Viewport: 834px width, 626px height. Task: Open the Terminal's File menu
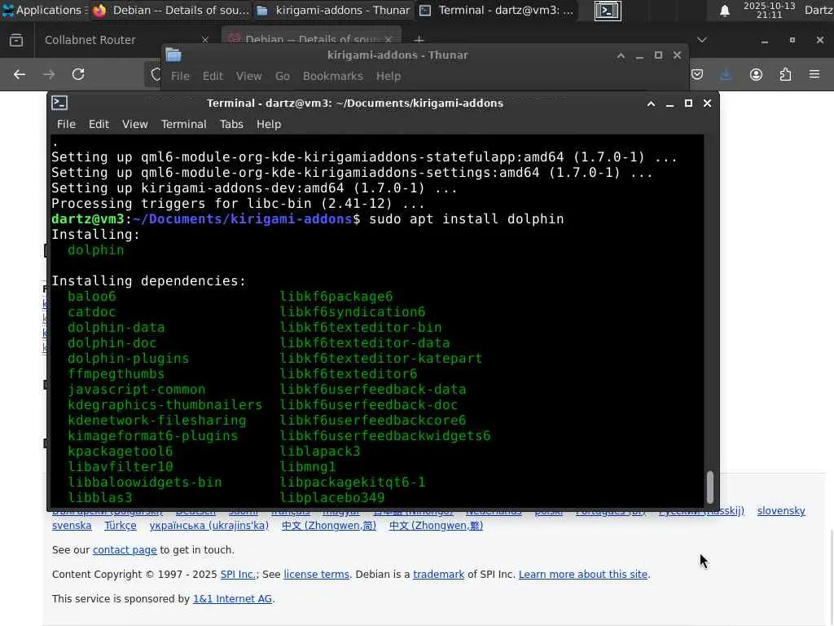66,124
